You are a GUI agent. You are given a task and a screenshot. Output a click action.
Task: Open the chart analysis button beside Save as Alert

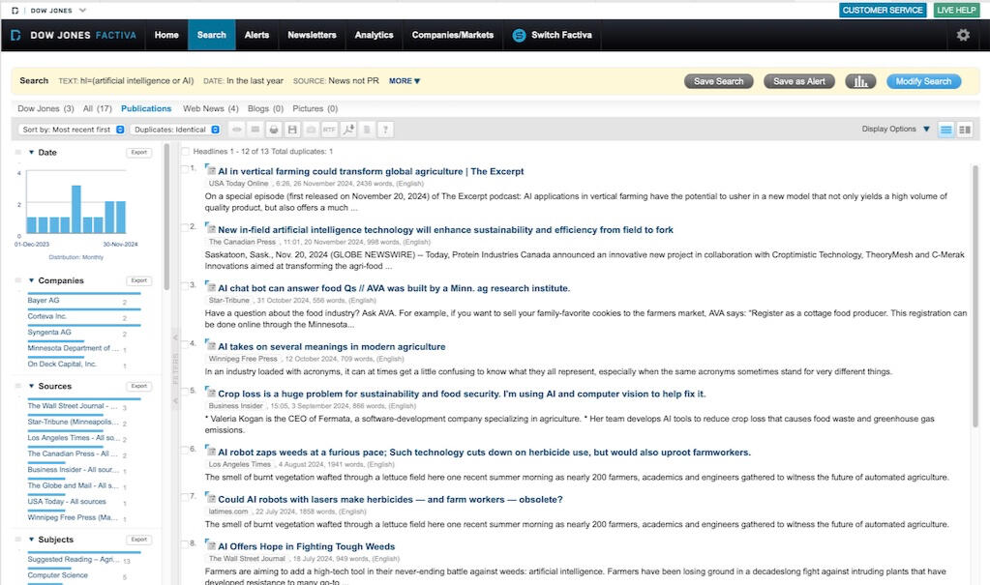click(859, 81)
